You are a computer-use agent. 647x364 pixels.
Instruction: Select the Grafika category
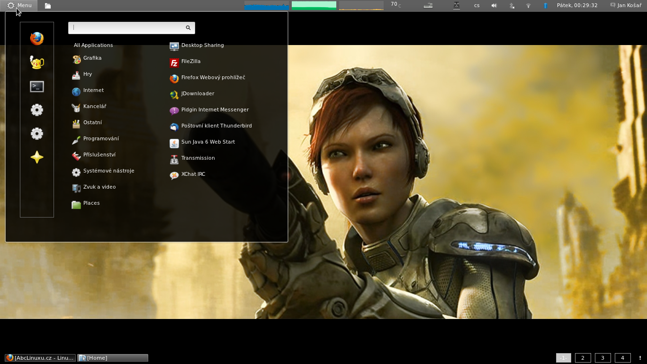click(92, 58)
